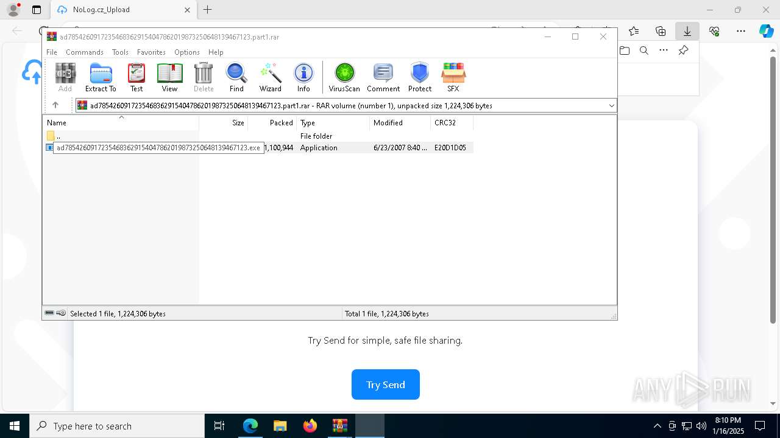
Task: Open Firefox from taskbar
Action: coord(310,426)
